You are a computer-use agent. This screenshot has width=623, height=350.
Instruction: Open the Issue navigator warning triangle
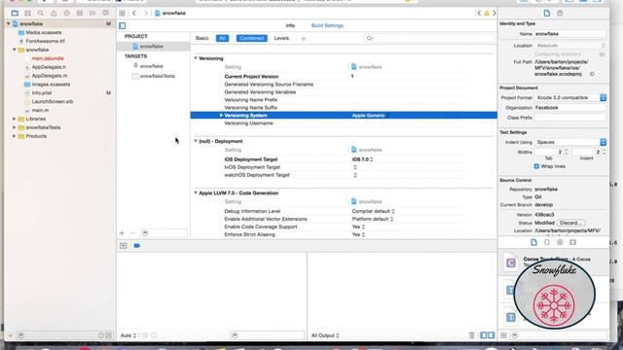[x=54, y=13]
